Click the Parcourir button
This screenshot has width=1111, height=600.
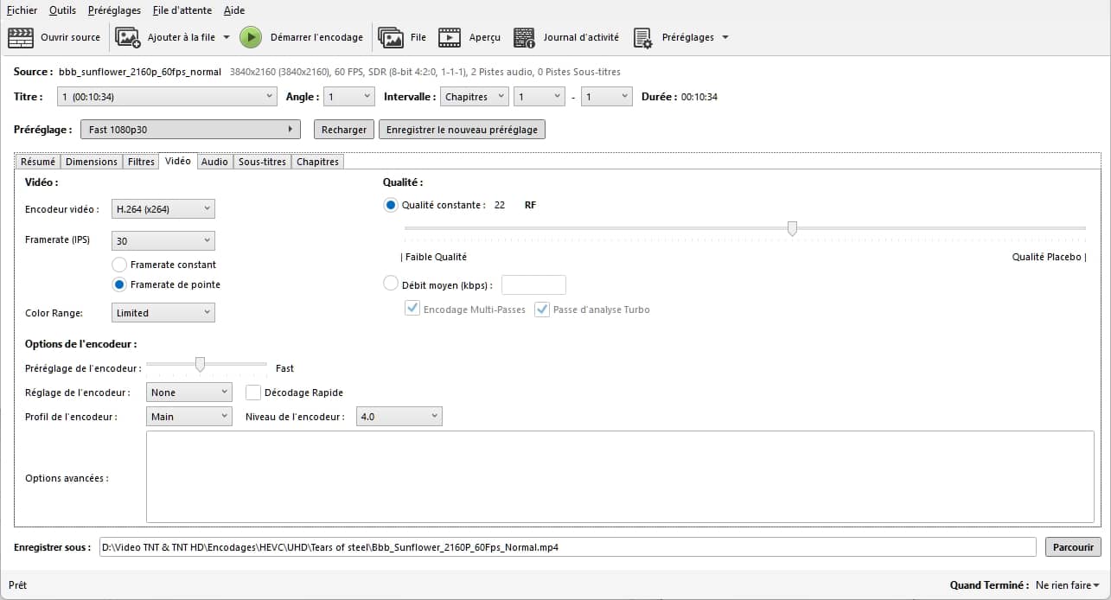[1073, 547]
